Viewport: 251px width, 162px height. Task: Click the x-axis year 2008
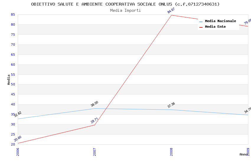[172, 152]
